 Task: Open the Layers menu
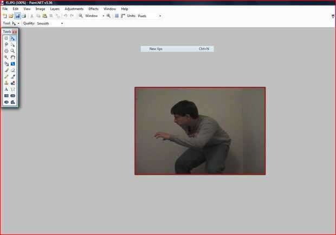tap(55, 9)
